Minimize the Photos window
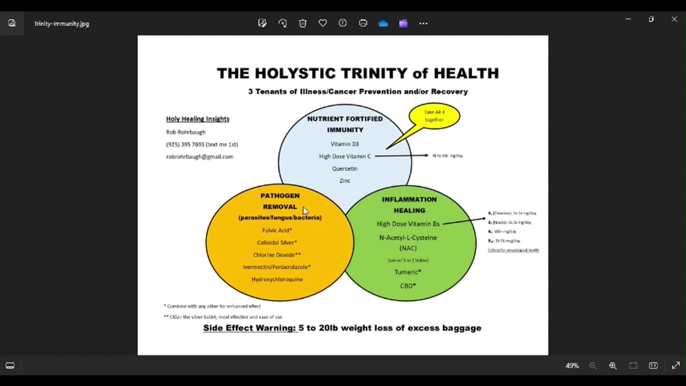Image resolution: width=686 pixels, height=386 pixels. pos(628,19)
